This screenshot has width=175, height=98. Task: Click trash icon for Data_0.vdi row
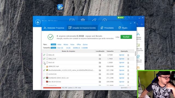click(128, 59)
